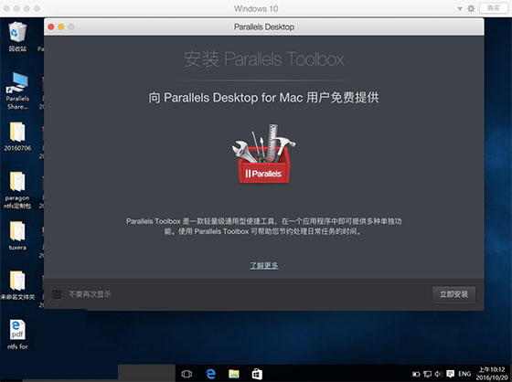Open the 了解更多 learn more link
Viewport: 512px width, 382px height.
click(x=264, y=265)
